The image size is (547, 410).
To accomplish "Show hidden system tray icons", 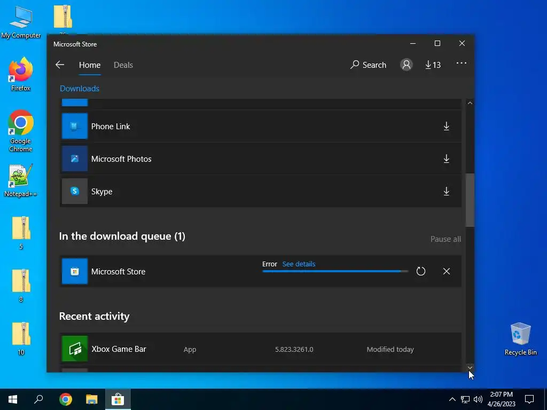I will [452, 399].
